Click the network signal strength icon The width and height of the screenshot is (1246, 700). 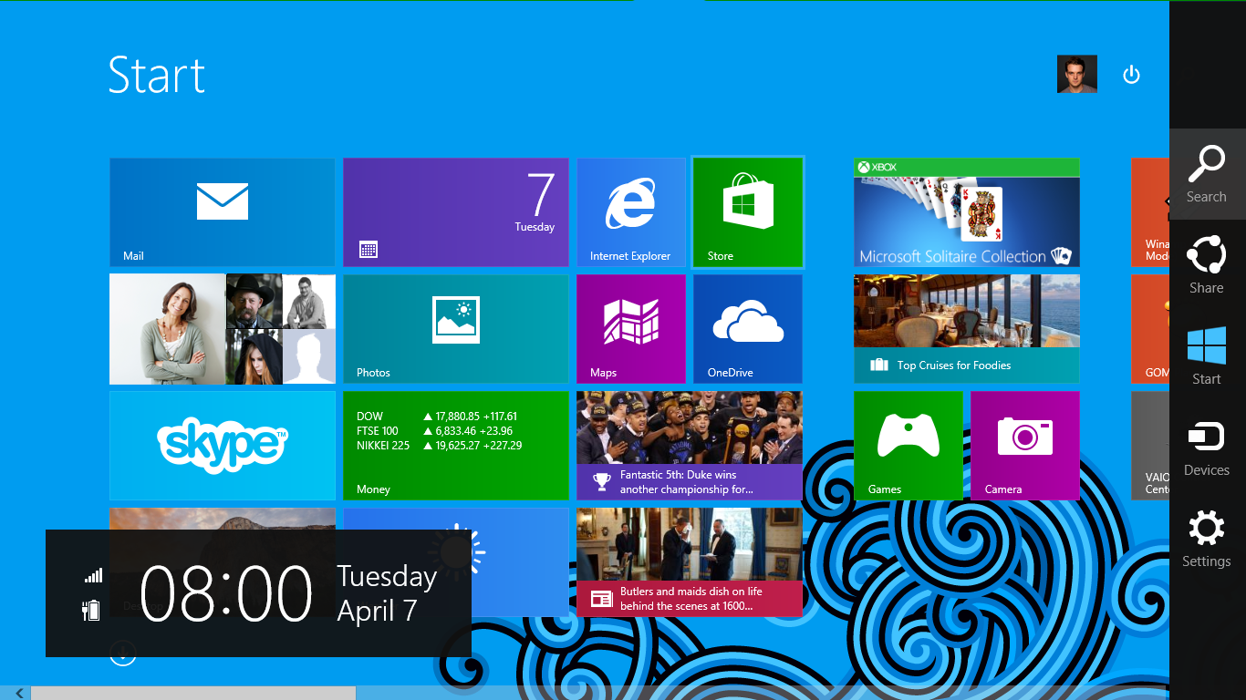93,575
